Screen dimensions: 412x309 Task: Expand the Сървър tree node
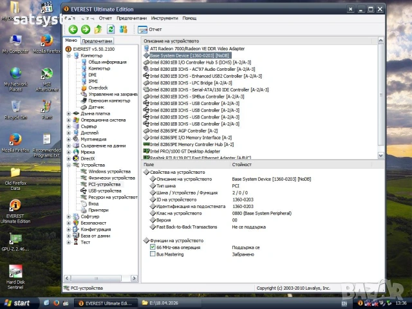point(69,127)
